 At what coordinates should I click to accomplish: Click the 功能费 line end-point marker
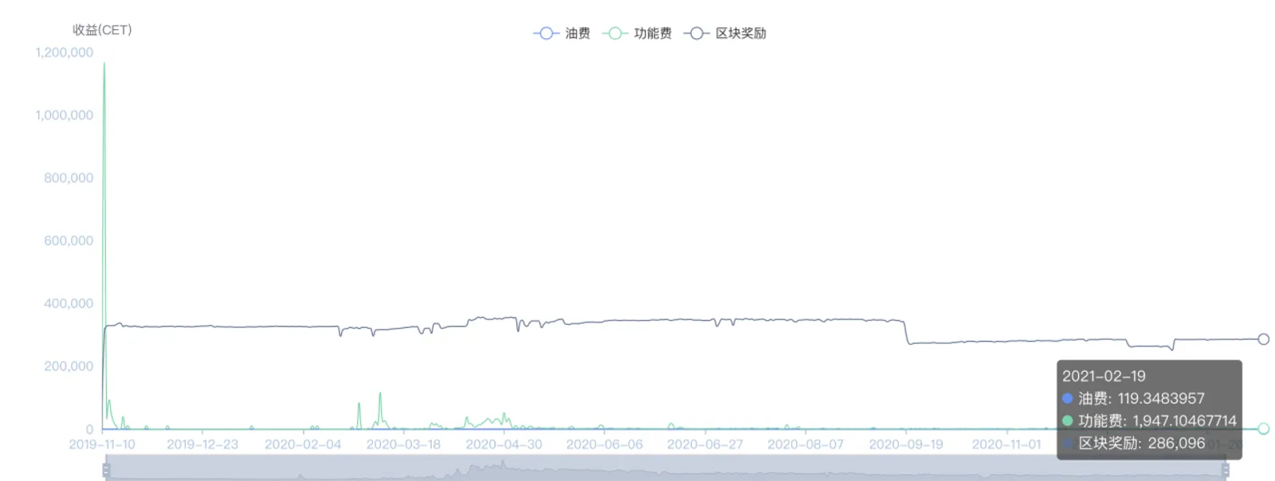[x=1263, y=428]
